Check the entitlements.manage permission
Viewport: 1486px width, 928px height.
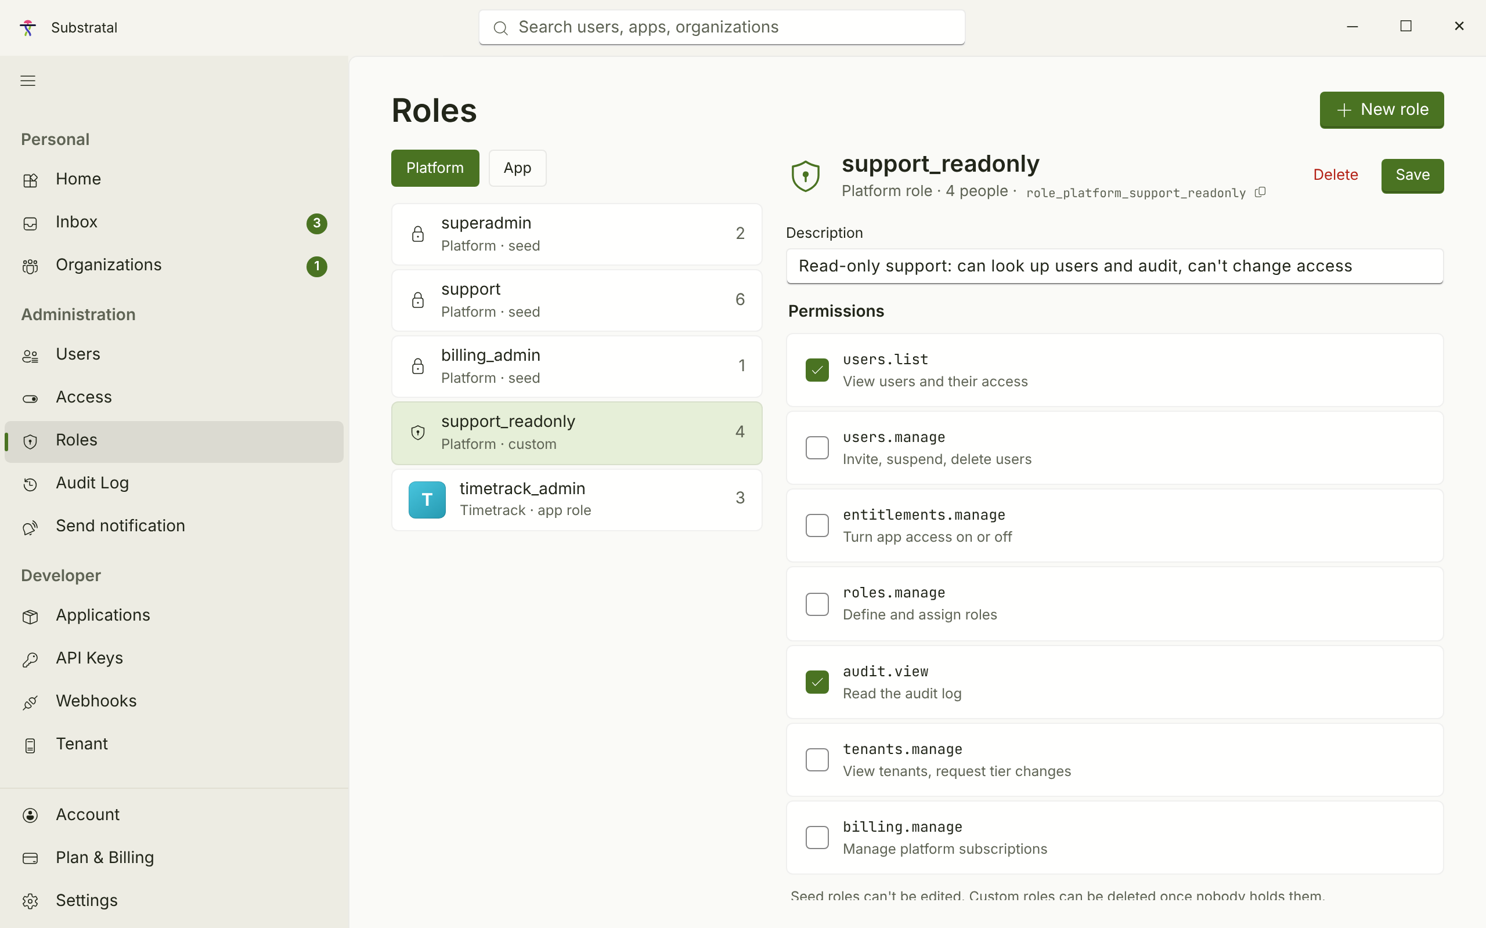coord(817,525)
